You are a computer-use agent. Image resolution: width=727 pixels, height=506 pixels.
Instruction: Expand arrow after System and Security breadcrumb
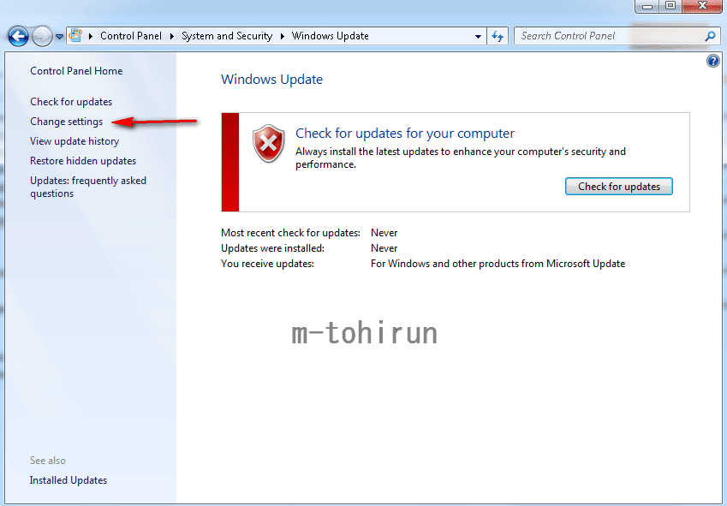click(282, 36)
